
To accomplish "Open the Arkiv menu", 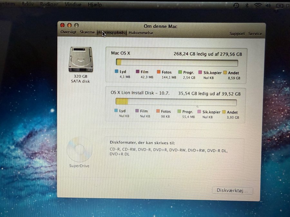I will click(x=28, y=5).
